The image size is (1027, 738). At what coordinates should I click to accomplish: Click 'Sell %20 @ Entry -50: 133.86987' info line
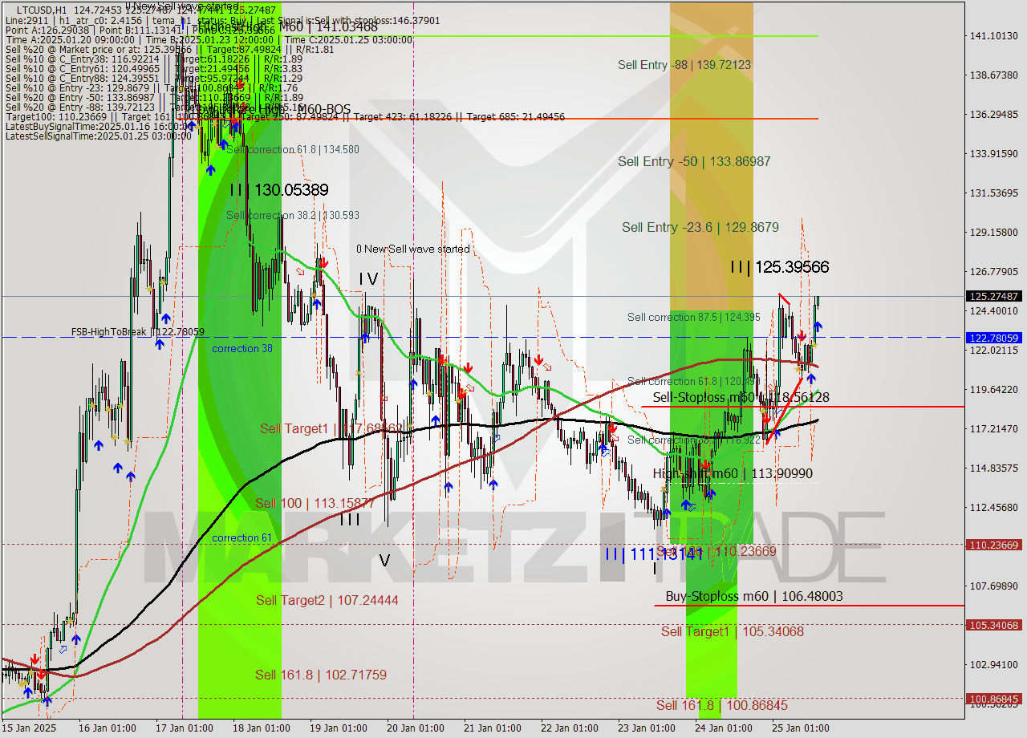coord(153,97)
